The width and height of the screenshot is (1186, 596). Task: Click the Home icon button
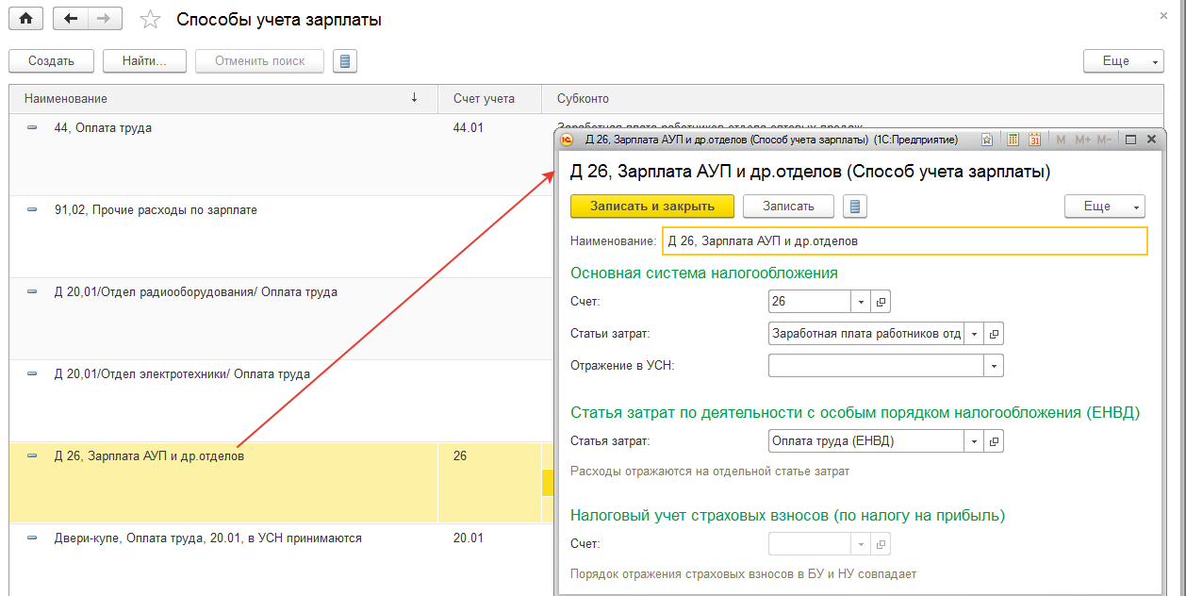tap(25, 19)
